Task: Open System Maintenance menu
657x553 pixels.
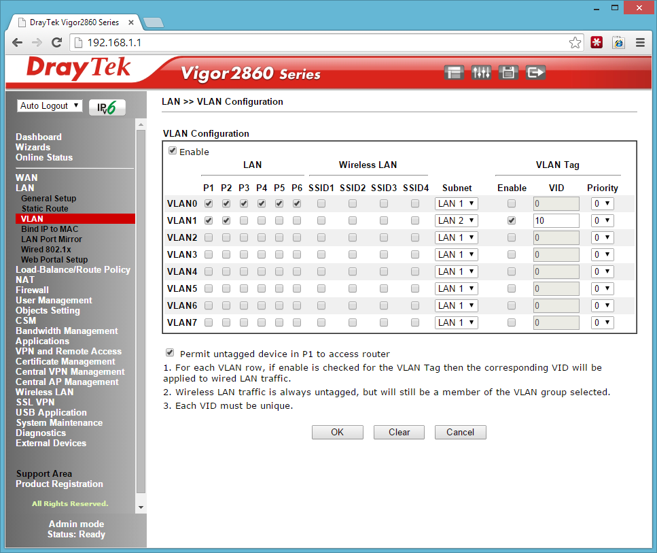Action: click(59, 422)
